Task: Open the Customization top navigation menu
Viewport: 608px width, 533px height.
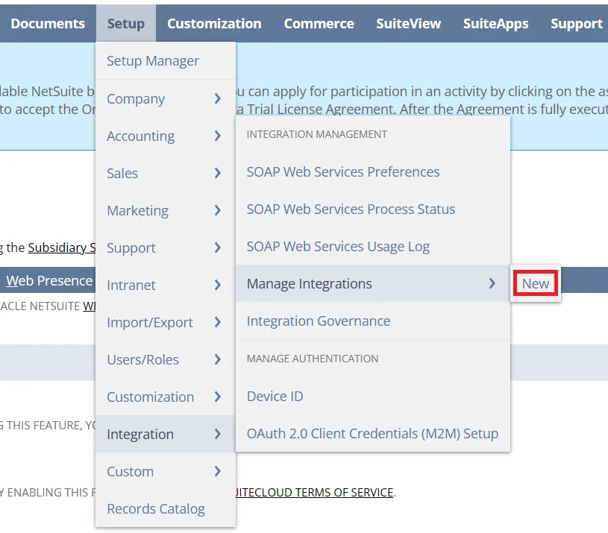Action: pos(214,24)
